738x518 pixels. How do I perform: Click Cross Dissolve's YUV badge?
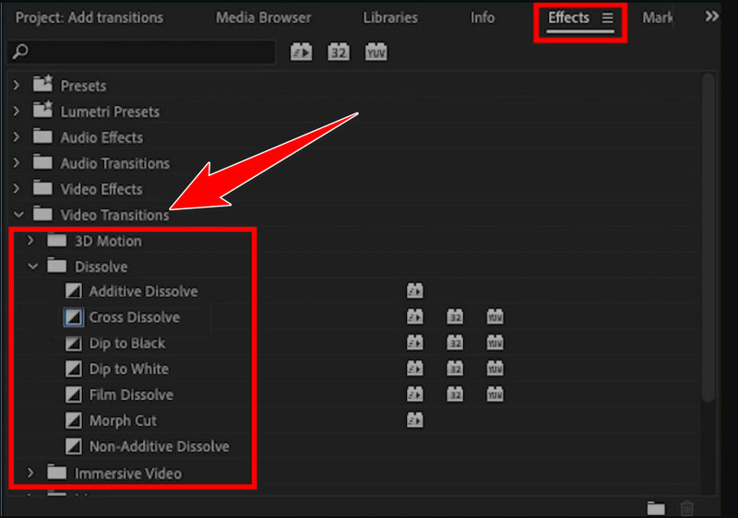(x=494, y=317)
